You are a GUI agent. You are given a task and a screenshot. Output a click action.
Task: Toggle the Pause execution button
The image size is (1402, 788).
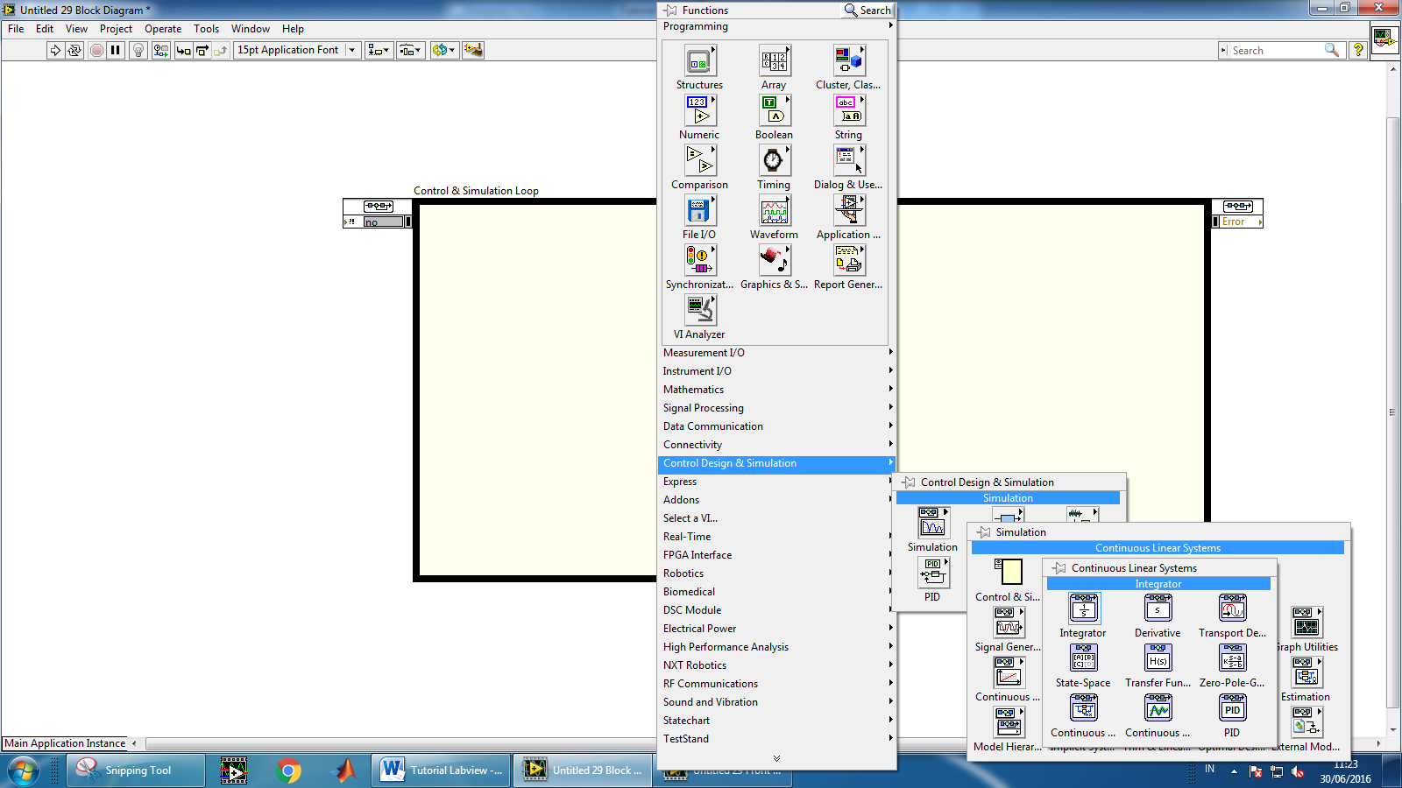click(116, 50)
